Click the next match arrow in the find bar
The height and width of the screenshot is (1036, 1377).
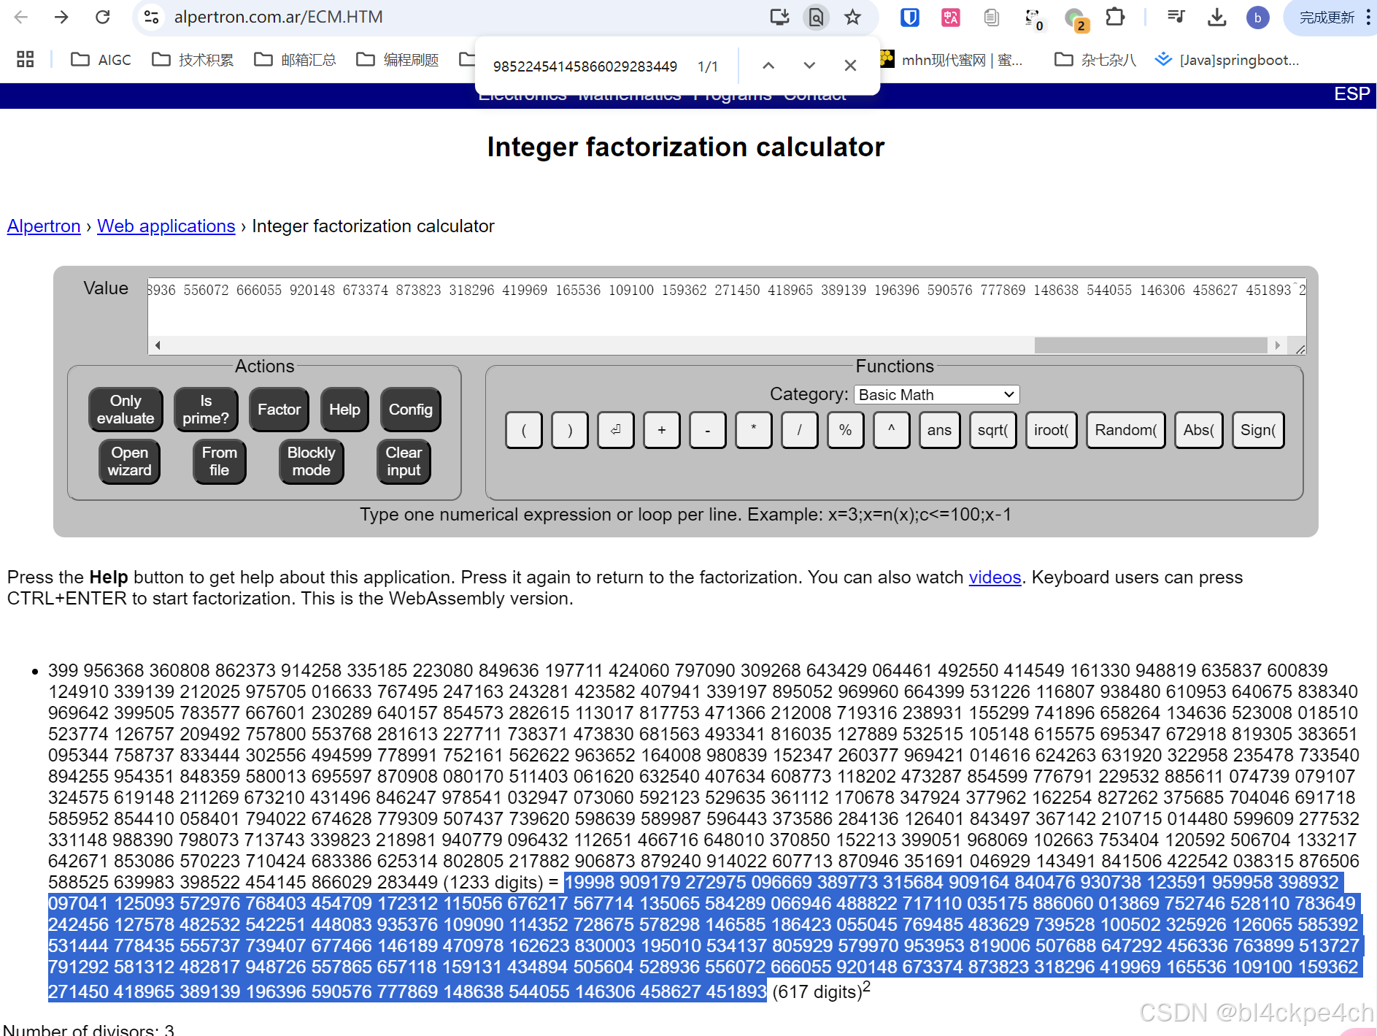(809, 65)
